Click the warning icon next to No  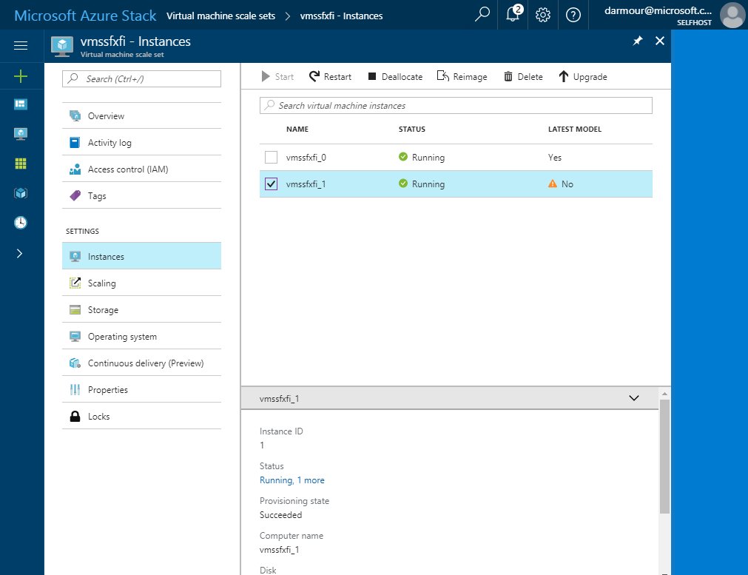pos(553,184)
